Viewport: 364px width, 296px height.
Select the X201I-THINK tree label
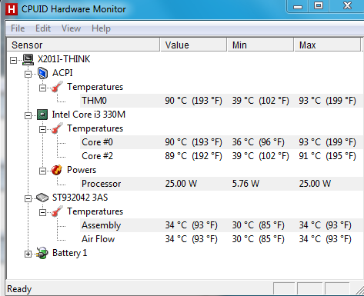[x=64, y=59]
